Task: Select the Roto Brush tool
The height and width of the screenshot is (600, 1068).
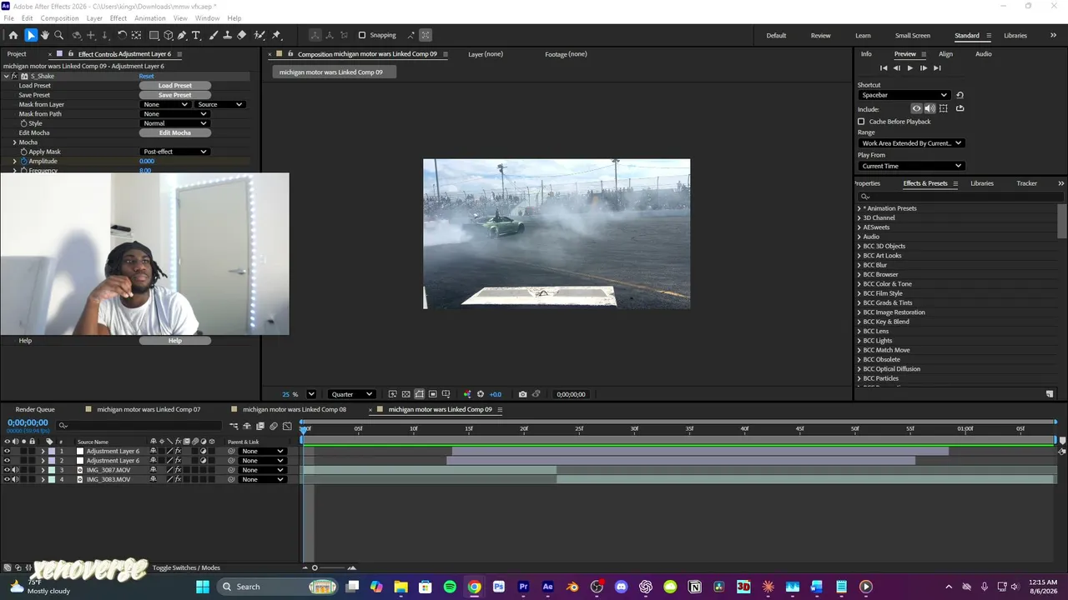Action: pyautogui.click(x=259, y=35)
